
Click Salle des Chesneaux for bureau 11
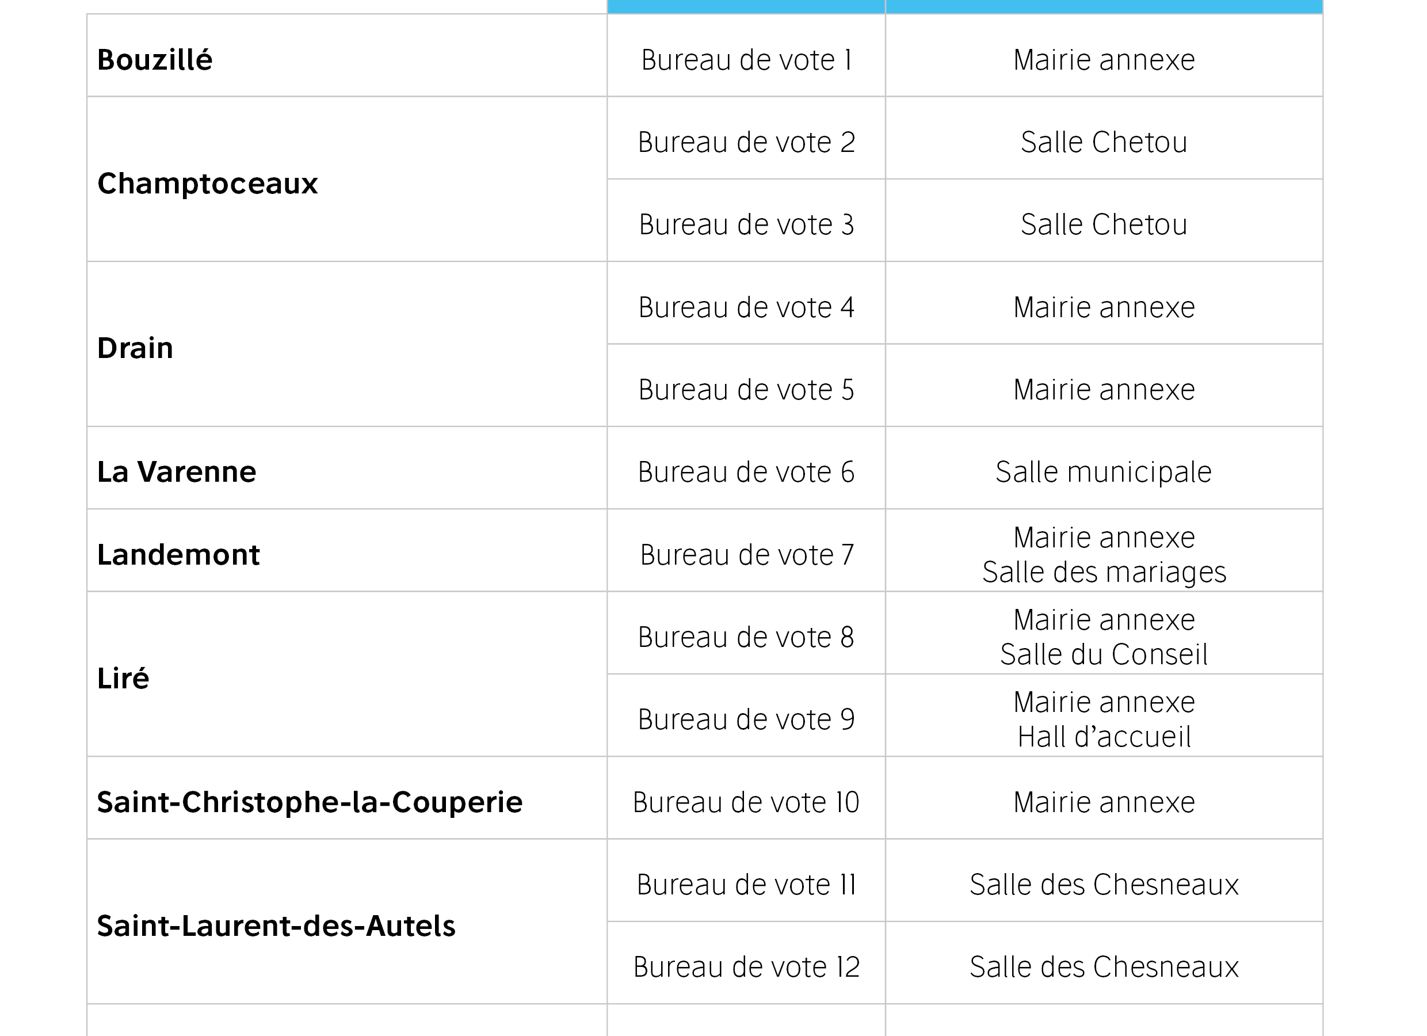click(x=1104, y=885)
